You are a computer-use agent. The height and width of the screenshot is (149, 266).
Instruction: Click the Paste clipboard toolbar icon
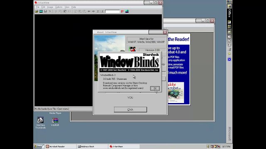pyautogui.click(x=65, y=12)
